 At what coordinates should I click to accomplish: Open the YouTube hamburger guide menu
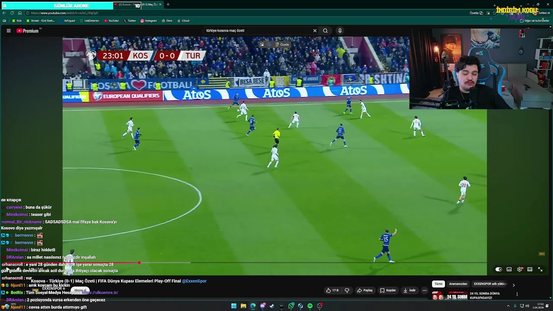pos(8,31)
